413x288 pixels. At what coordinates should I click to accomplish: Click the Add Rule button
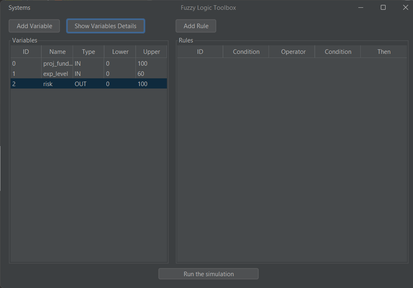point(195,26)
